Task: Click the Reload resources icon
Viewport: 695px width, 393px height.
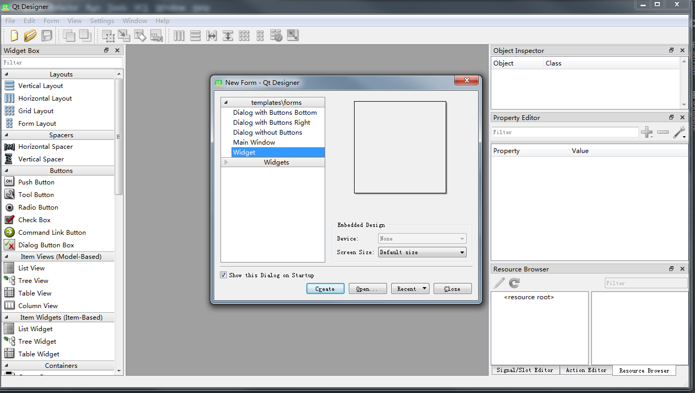Action: [x=514, y=283]
